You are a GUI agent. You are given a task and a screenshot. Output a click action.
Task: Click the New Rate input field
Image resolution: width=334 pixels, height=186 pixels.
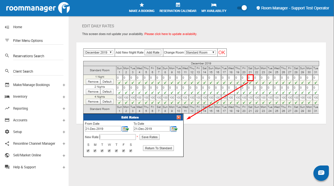click(x=118, y=137)
